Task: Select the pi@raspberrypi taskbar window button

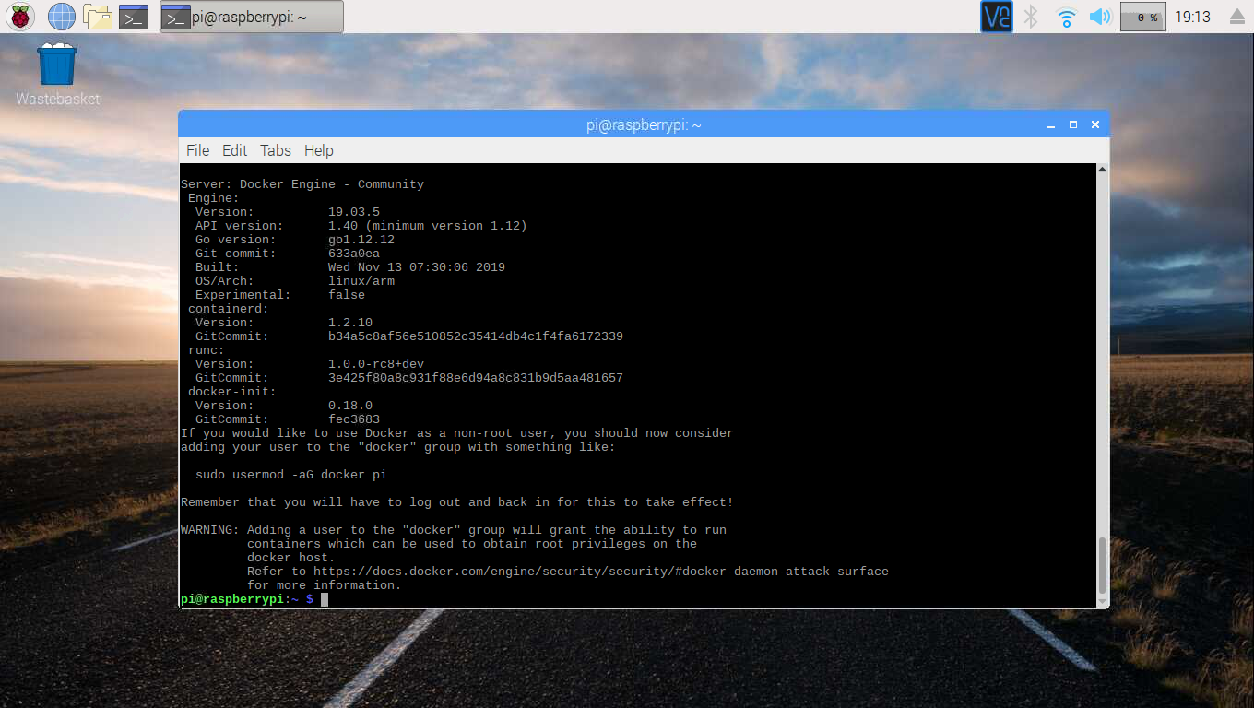Action: [251, 17]
